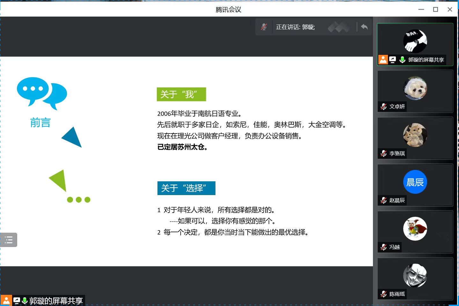Expand the list panel on the left edge

point(9,240)
